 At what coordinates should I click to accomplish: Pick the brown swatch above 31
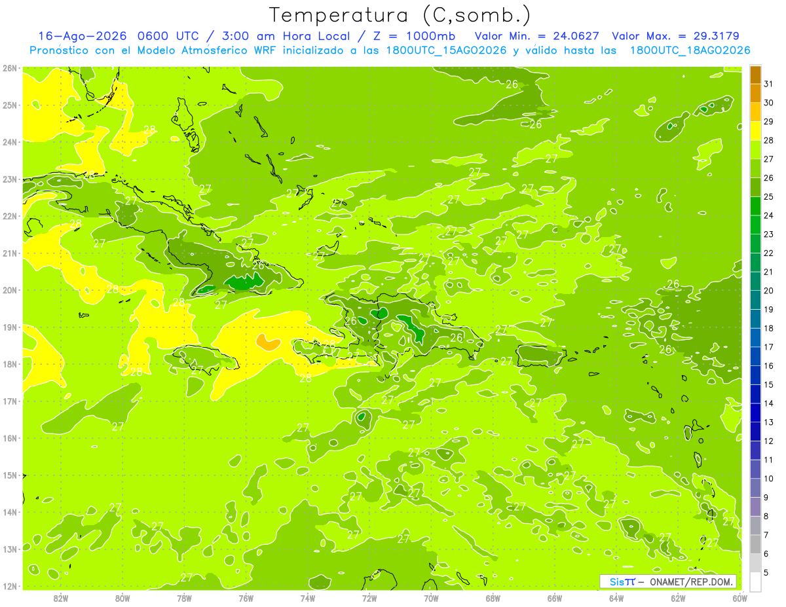[755, 75]
